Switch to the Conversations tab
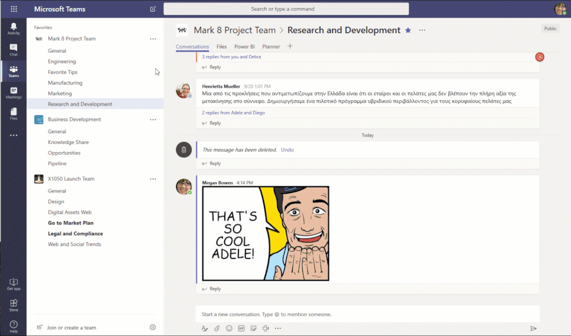Screen dimensions: 571x336 192,47
